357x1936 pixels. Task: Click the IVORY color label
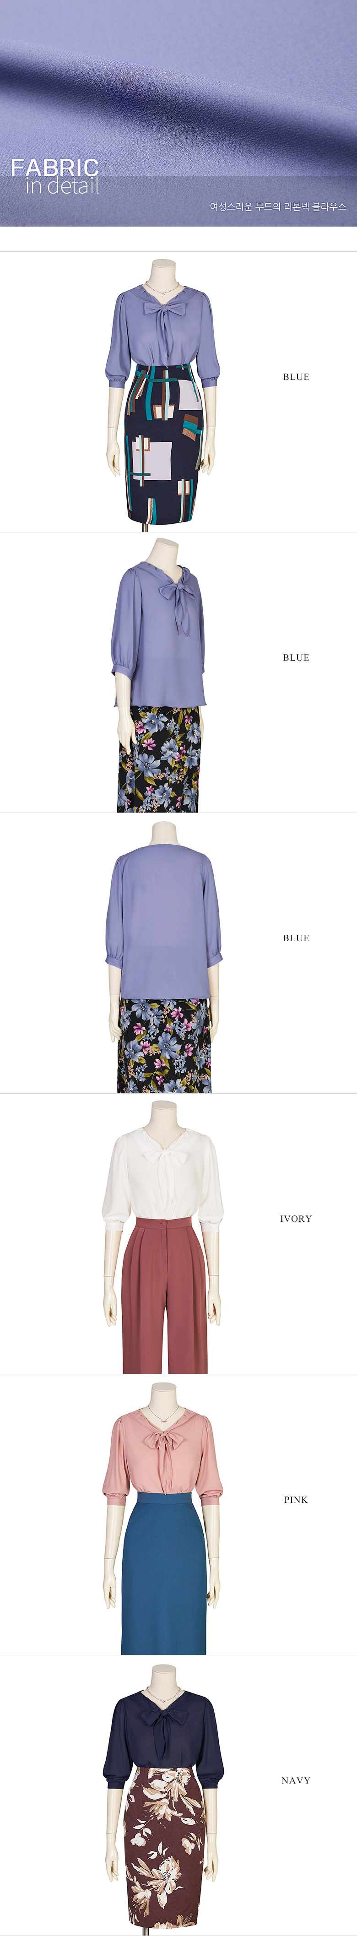(296, 1218)
